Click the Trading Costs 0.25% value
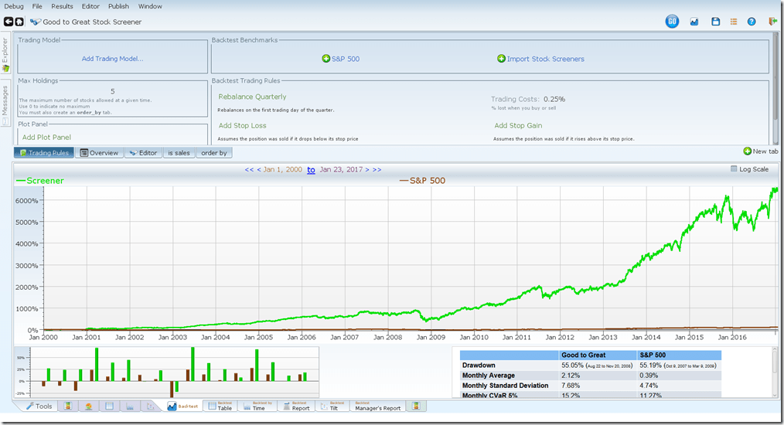 pos(554,99)
